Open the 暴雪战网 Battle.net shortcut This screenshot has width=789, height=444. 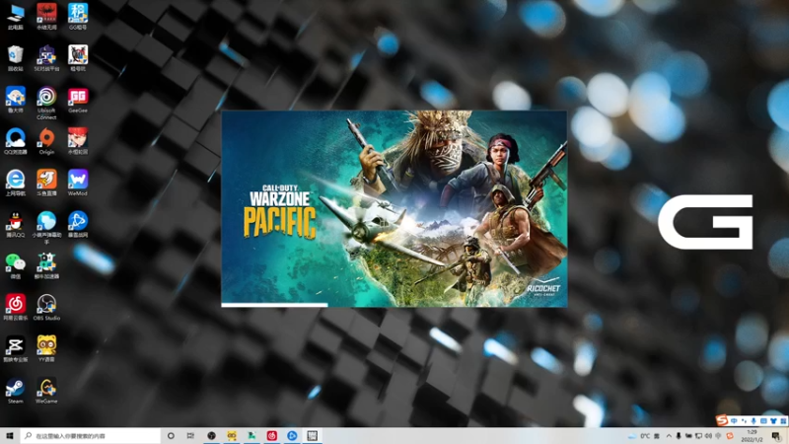(78, 224)
